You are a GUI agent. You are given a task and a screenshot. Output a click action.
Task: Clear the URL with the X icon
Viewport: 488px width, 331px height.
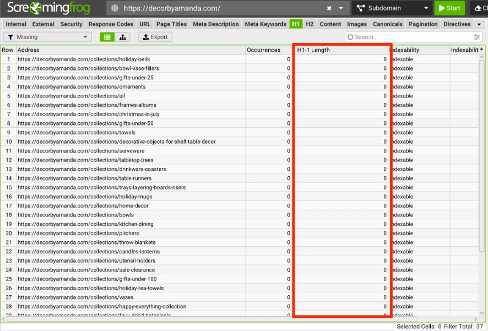point(329,8)
